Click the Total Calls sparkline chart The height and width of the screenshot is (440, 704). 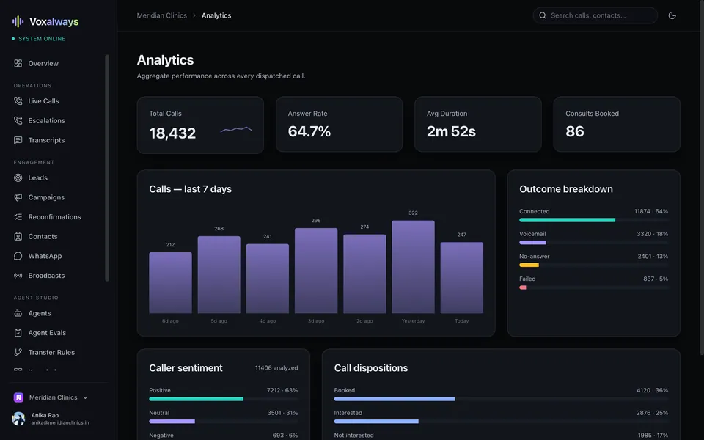[x=236, y=130]
